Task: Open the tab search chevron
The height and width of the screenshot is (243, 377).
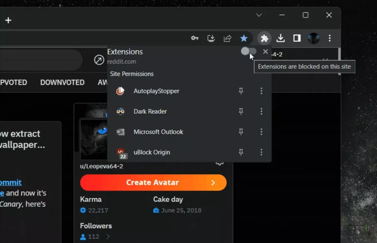Action: click(x=259, y=15)
